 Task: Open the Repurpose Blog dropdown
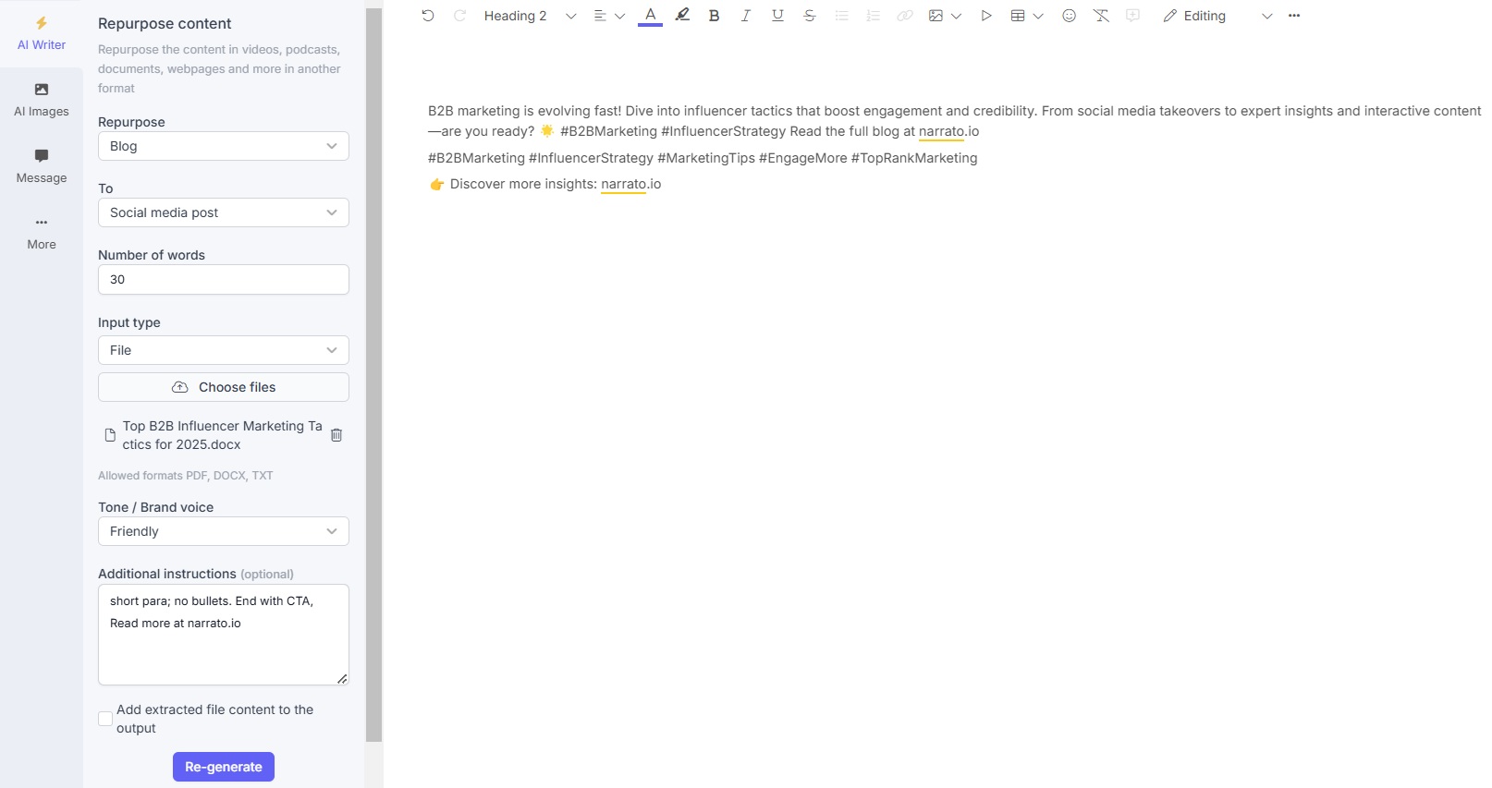click(224, 146)
